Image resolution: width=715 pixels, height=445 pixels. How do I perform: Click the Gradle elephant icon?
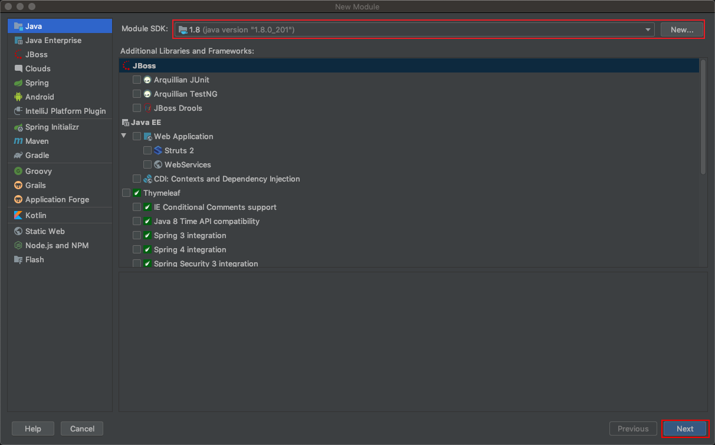pos(18,155)
